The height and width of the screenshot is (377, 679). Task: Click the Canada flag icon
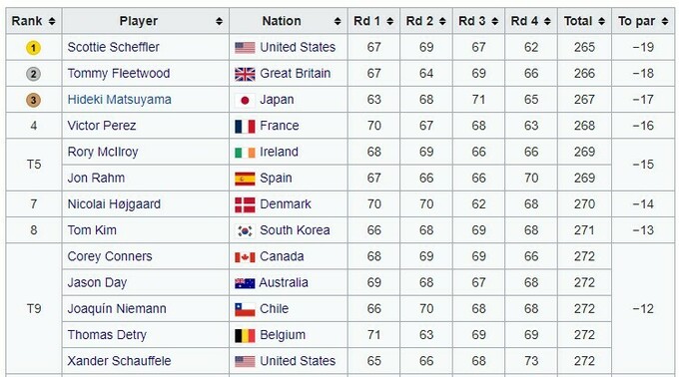point(245,257)
